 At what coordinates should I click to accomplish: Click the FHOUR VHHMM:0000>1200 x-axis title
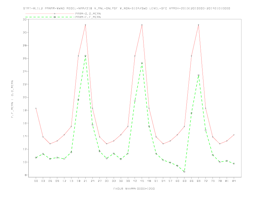coord(134,189)
